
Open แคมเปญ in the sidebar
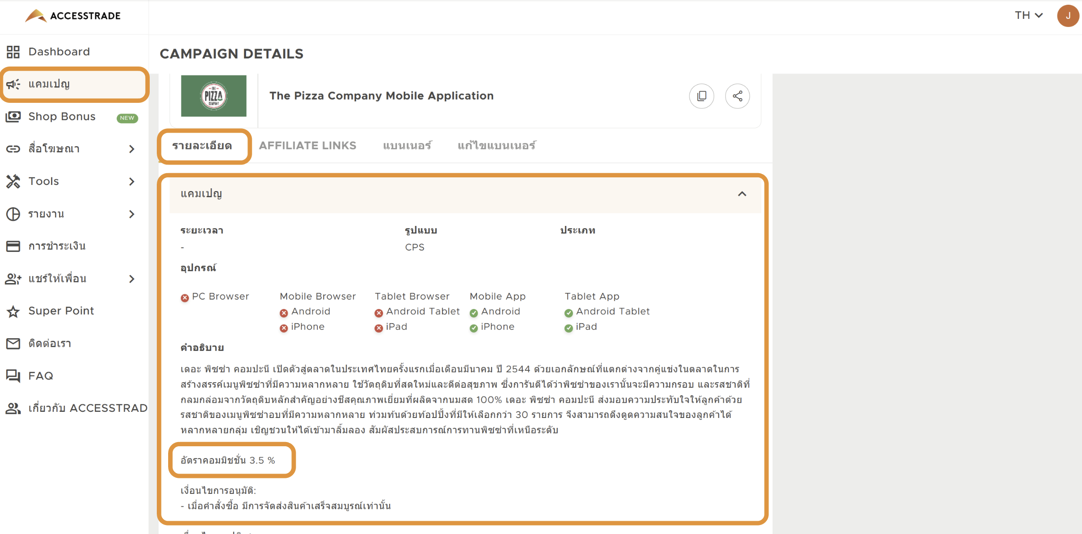[x=49, y=84]
